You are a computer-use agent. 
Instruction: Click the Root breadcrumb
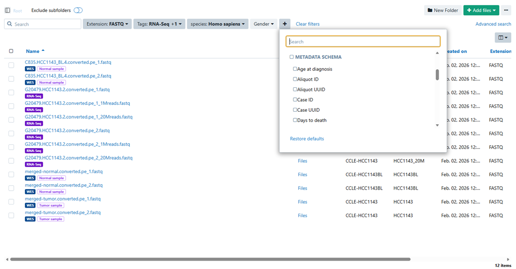point(17,11)
